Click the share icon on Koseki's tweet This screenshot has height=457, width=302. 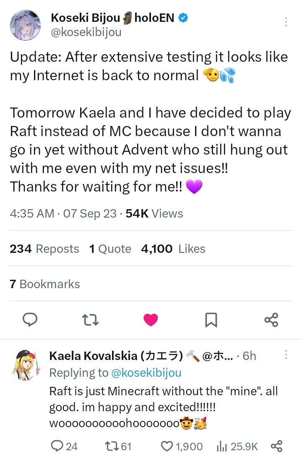[271, 320]
